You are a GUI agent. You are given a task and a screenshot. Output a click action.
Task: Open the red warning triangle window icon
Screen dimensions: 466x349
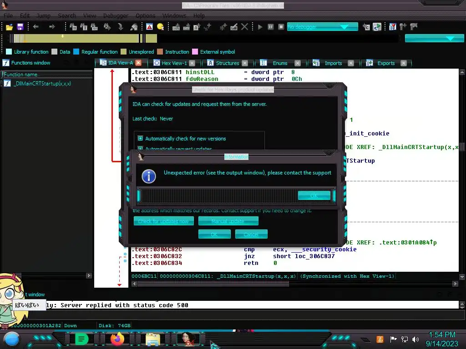(x=149, y=27)
